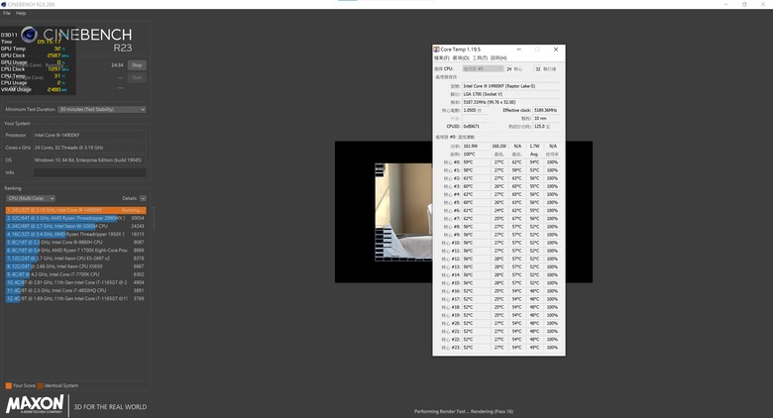Click the LGA 1700 (Socket V) field
The width and height of the screenshot is (773, 418).
(x=511, y=94)
